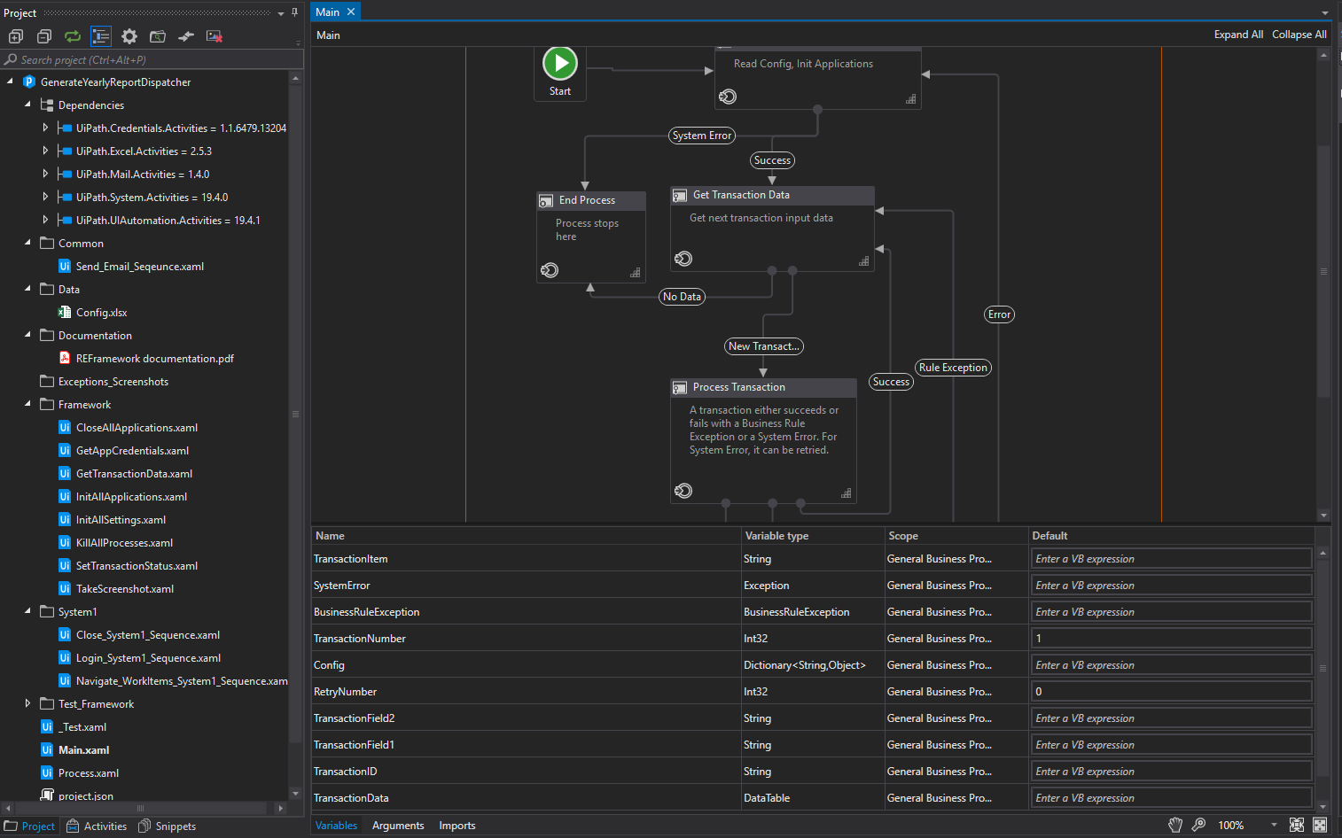Toggle the Overview panel icon at bottom right
Screen dimensions: 1342x838
1320,825
